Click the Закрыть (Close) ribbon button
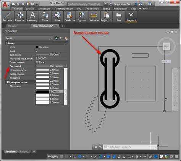The image size is (181, 161). pyautogui.click(x=131, y=16)
